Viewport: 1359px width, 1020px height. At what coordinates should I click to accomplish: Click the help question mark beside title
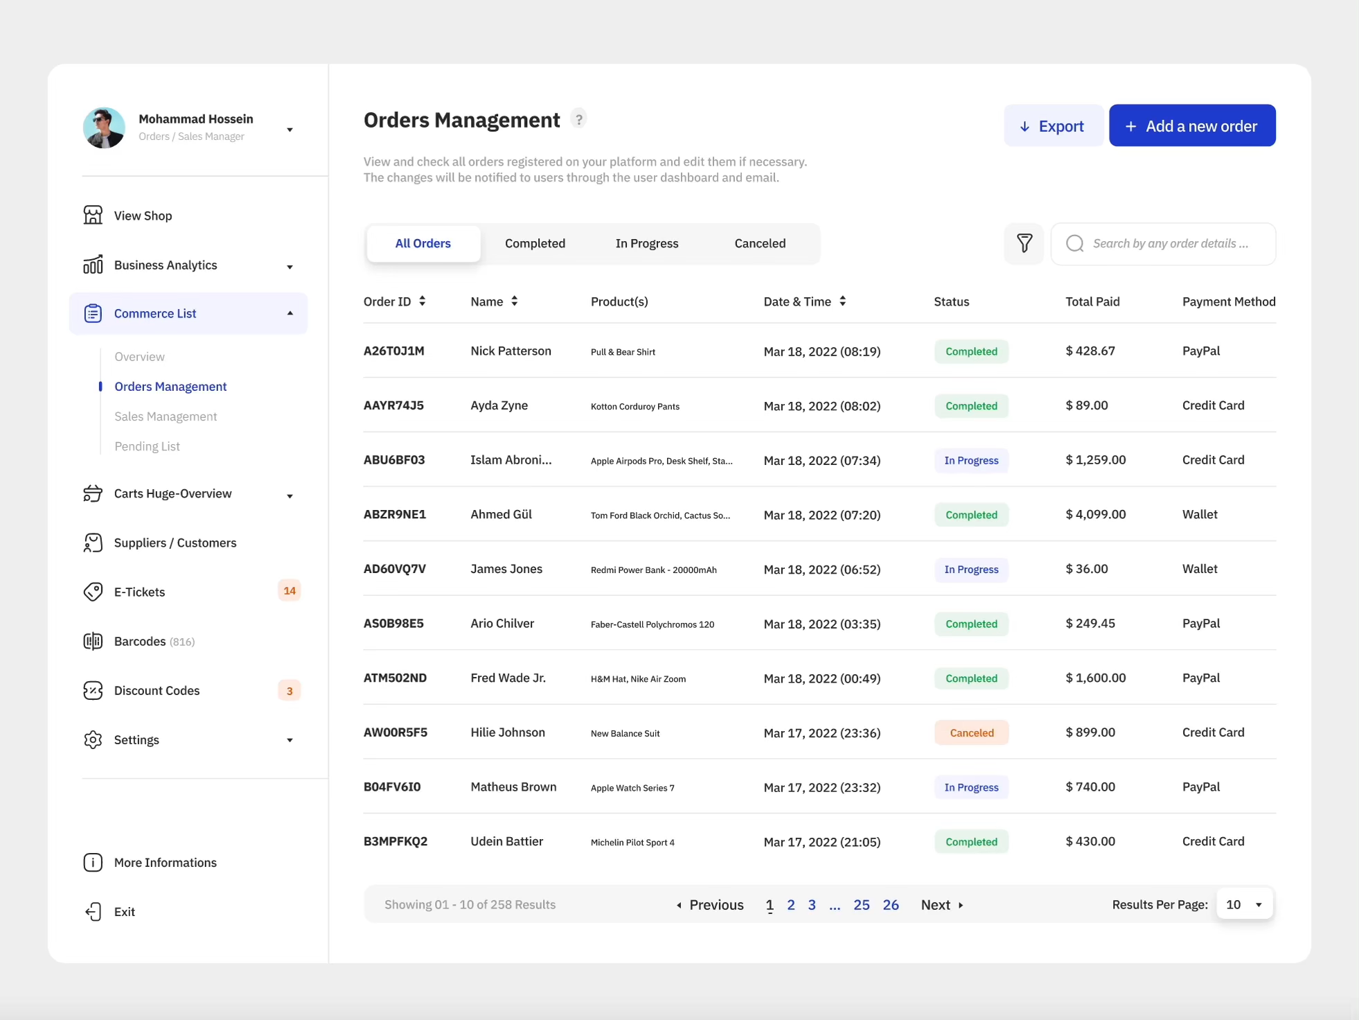click(x=579, y=119)
